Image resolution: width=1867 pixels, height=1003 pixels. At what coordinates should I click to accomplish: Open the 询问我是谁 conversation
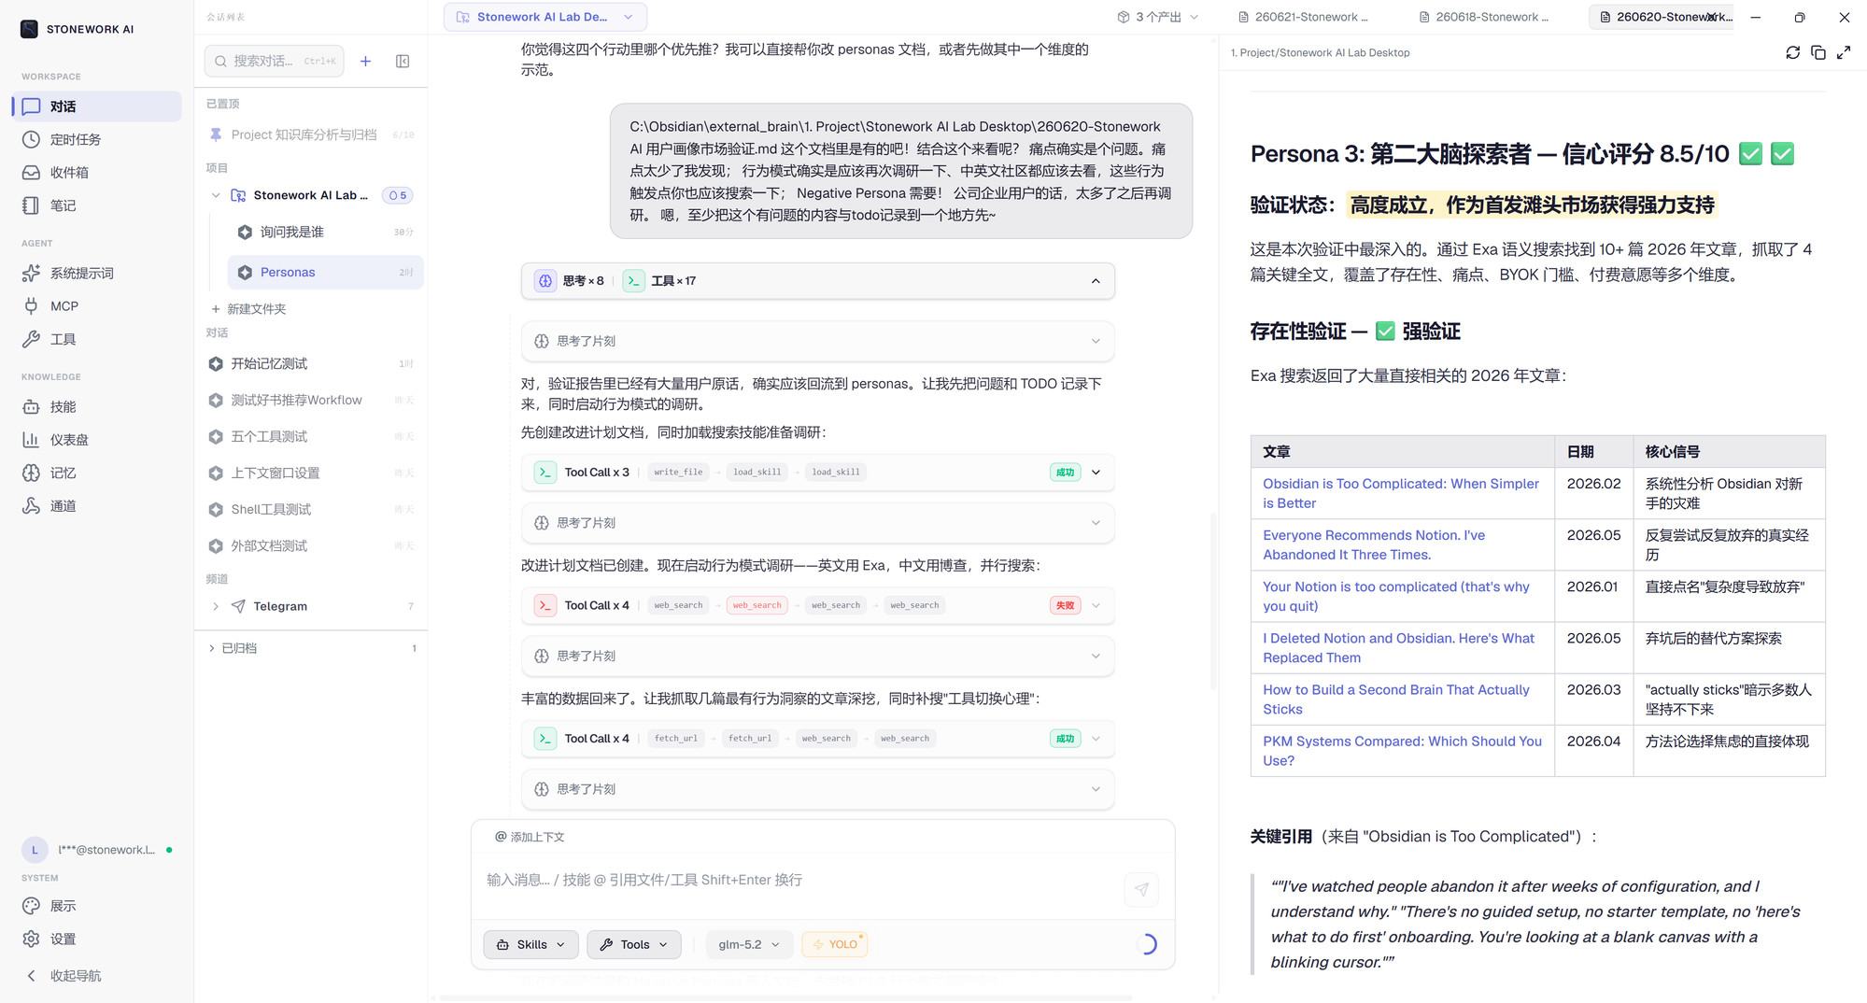(x=325, y=232)
